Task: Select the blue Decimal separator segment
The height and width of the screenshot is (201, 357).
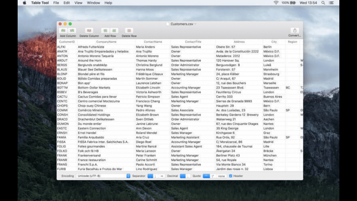Action: 183,176
